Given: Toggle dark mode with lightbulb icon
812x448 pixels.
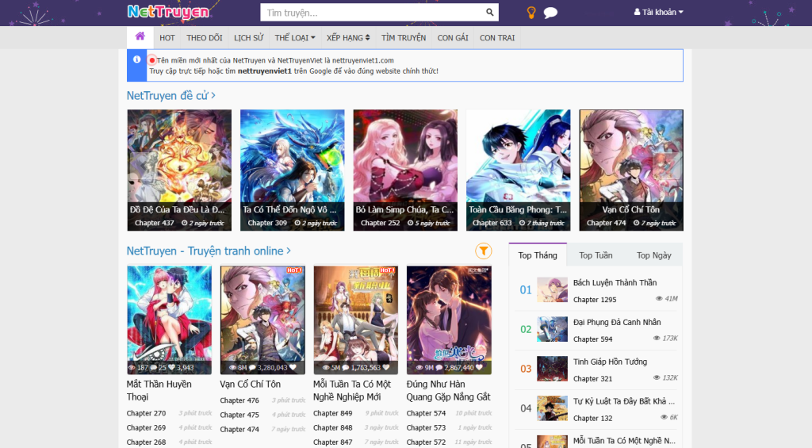Looking at the screenshot, I should pos(531,13).
